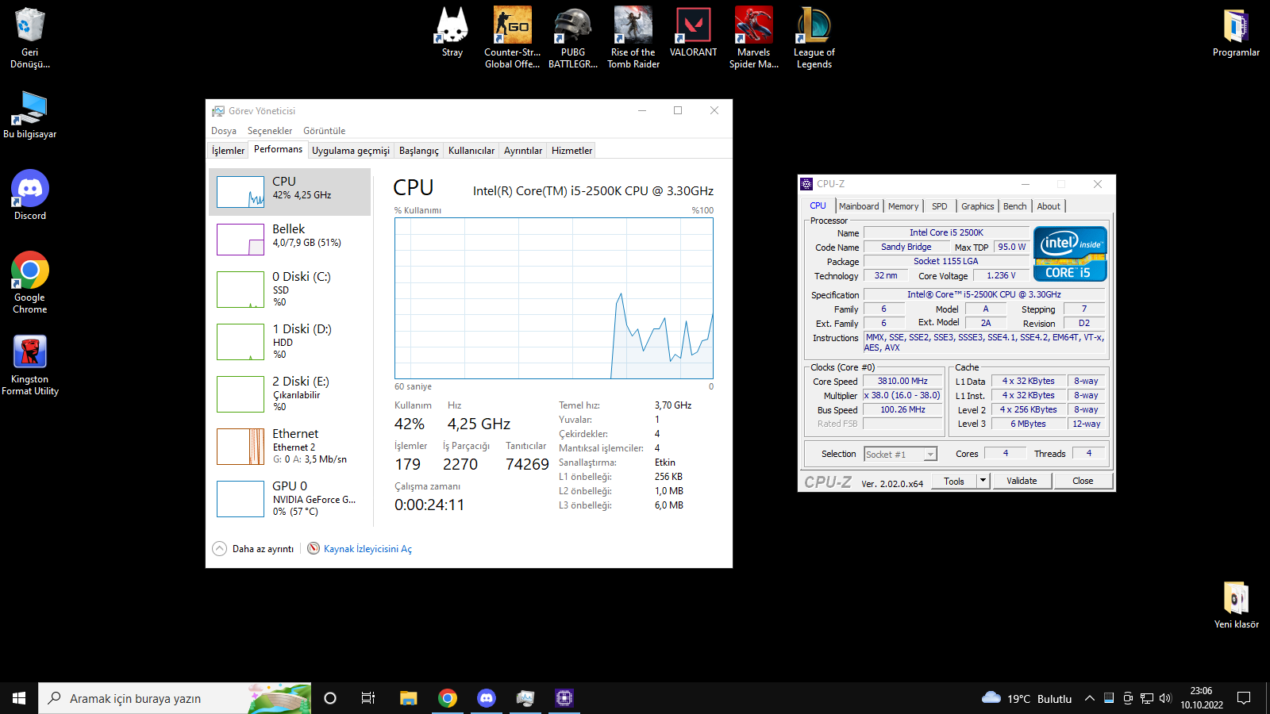Open the network icon in system tray
This screenshot has height=714, width=1270.
1147,698
